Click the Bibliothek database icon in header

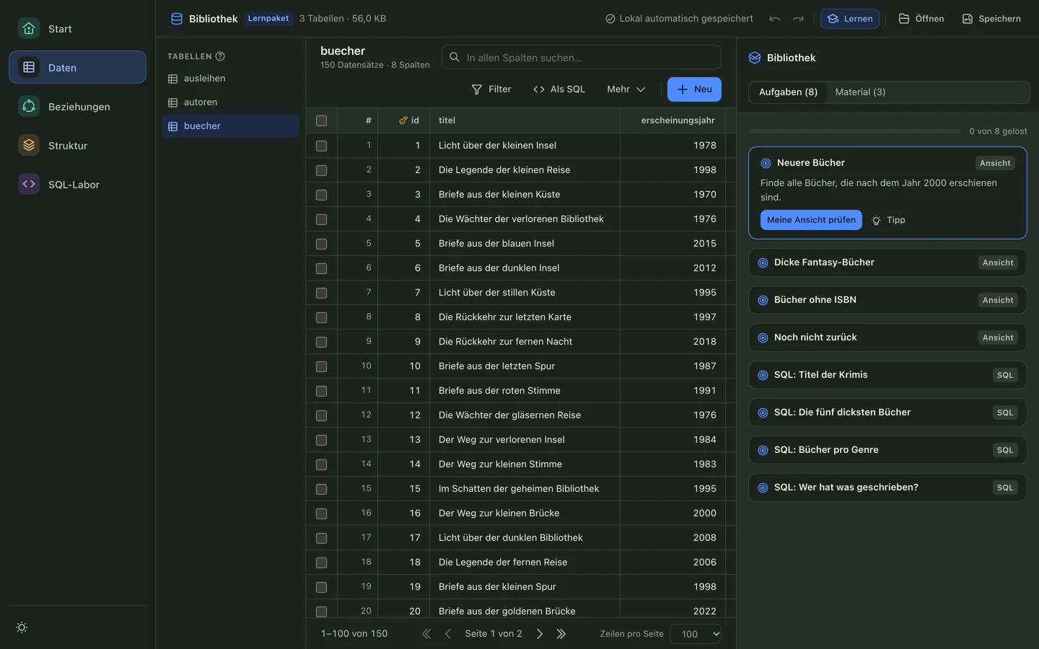pos(176,19)
